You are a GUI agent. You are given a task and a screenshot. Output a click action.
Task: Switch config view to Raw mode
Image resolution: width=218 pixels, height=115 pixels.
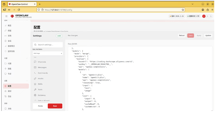55,106
